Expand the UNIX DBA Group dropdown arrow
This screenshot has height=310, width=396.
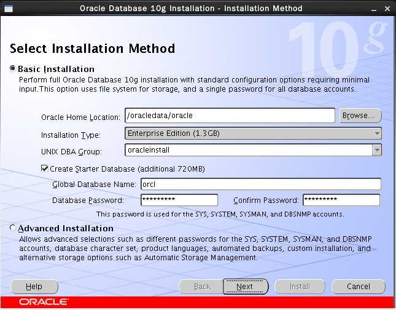pos(377,150)
